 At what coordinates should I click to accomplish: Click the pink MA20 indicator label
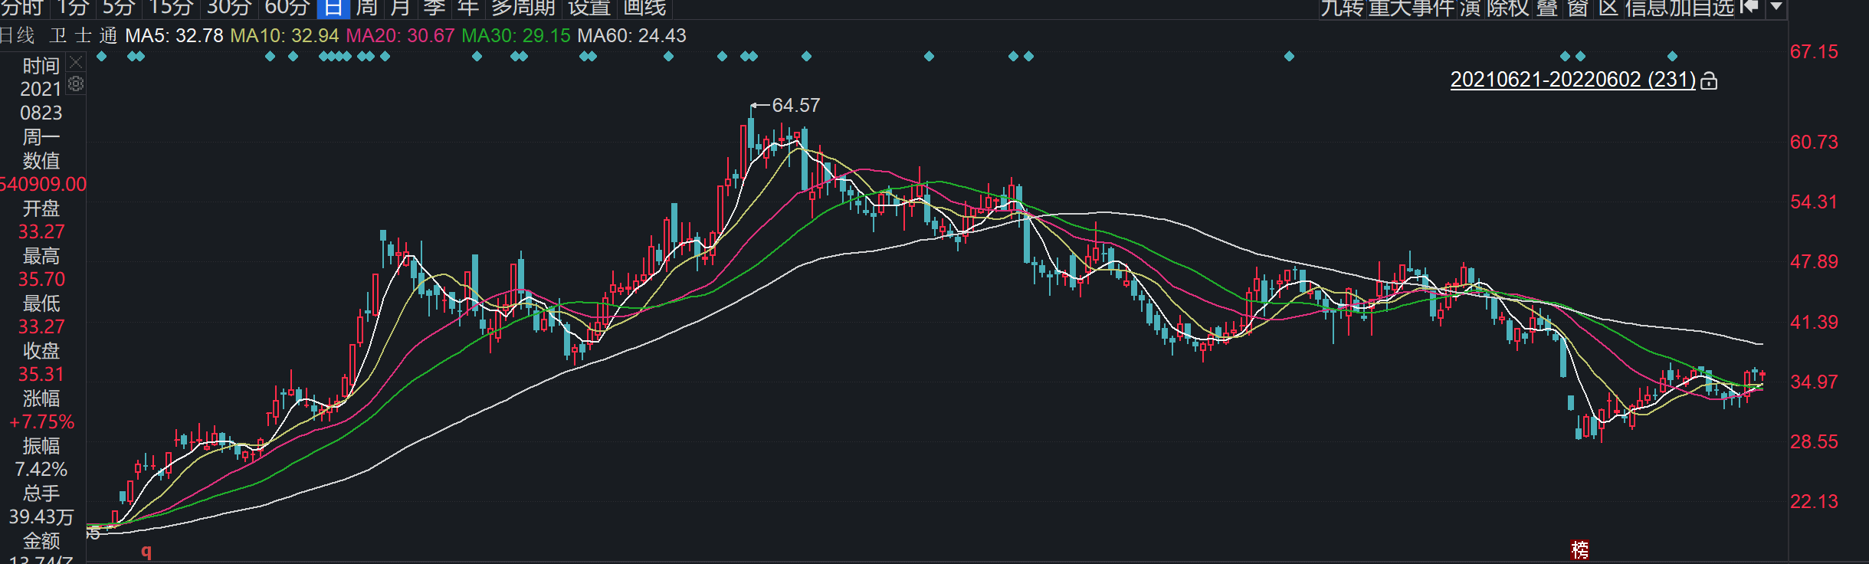click(400, 35)
